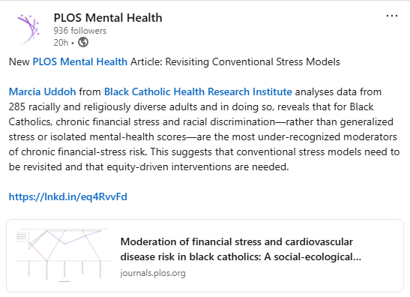This screenshot has width=410, height=297.
Task: Open the post's three-dot options menu
Action: click(x=392, y=16)
